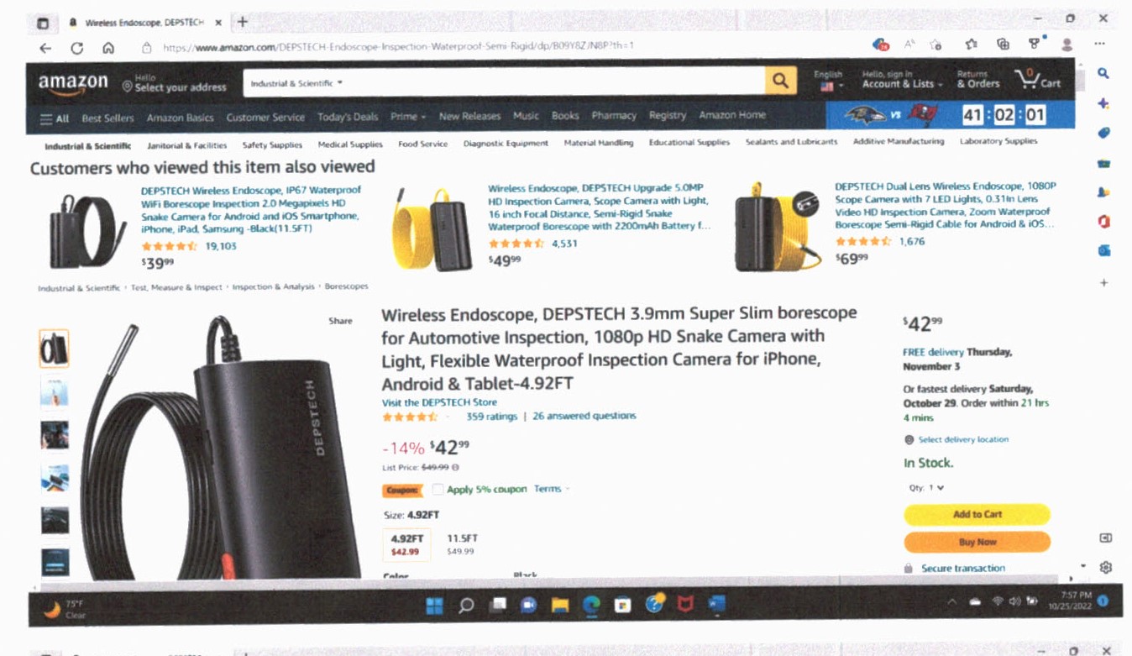Select the 4.92FT size option
This screenshot has height=656, width=1132.
click(406, 544)
